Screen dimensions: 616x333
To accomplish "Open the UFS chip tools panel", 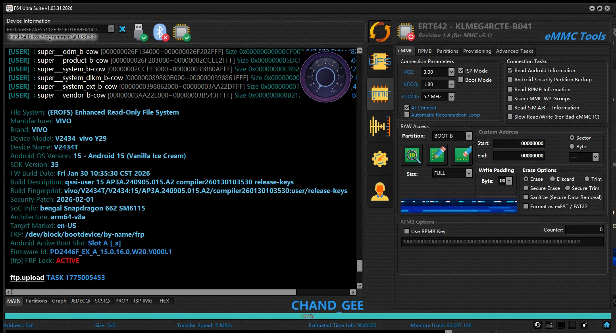I will [x=380, y=62].
